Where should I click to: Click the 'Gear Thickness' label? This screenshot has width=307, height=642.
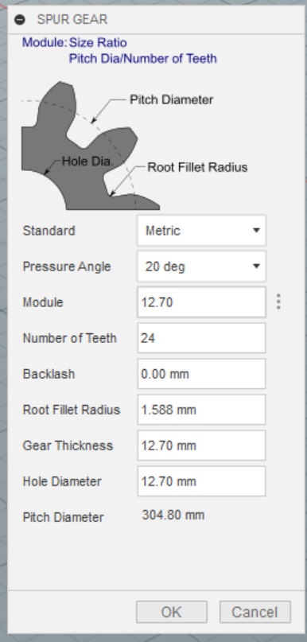[68, 446]
